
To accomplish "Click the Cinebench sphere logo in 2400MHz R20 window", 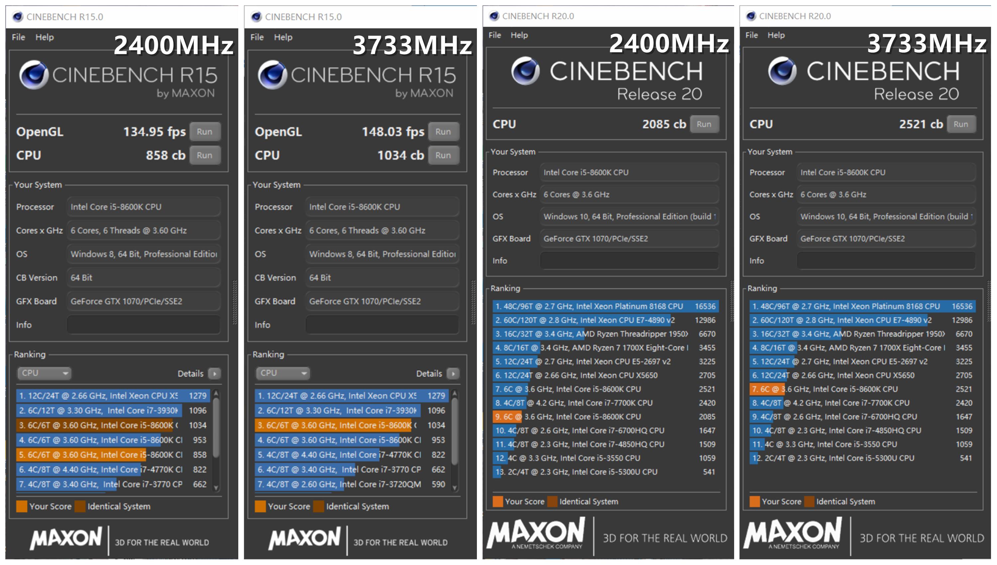I will tap(525, 71).
